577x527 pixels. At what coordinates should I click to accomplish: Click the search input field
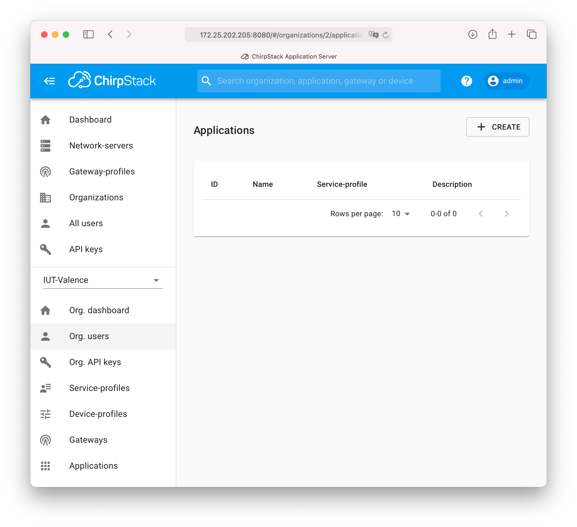318,80
